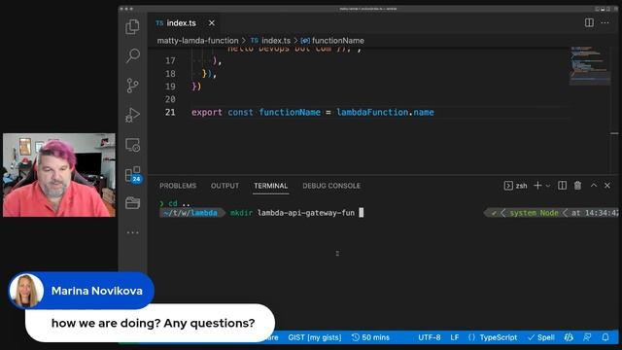622x350 pixels.
Task: Click the functionName identifier on line 21
Action: coord(290,113)
